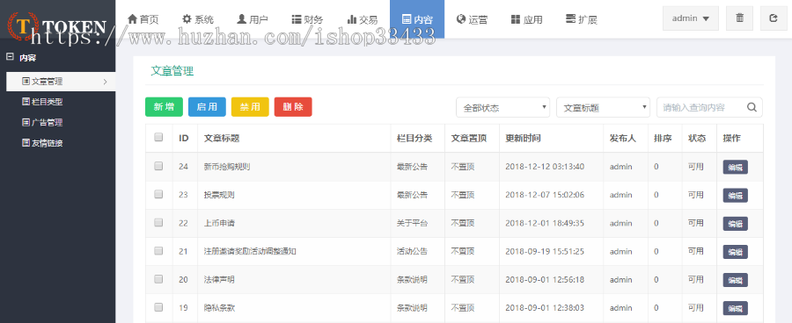Click the 文章管理 page heading

(172, 71)
